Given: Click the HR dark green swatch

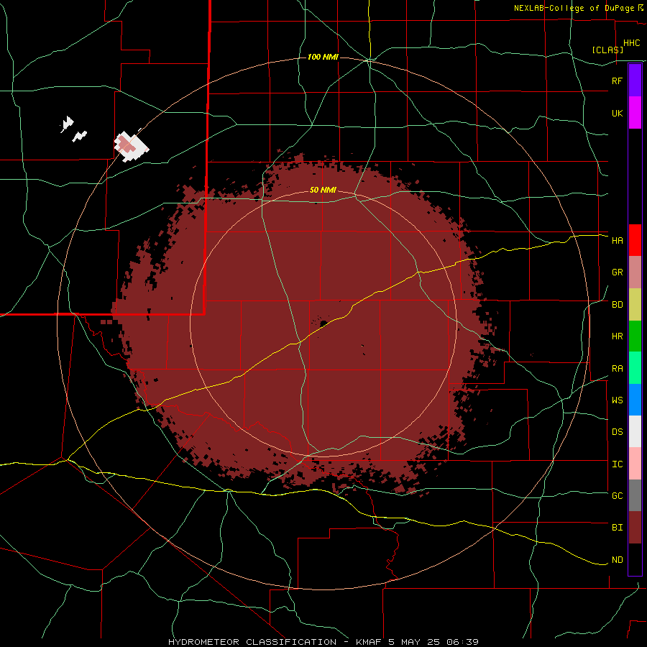Looking at the screenshot, I should click(x=635, y=336).
